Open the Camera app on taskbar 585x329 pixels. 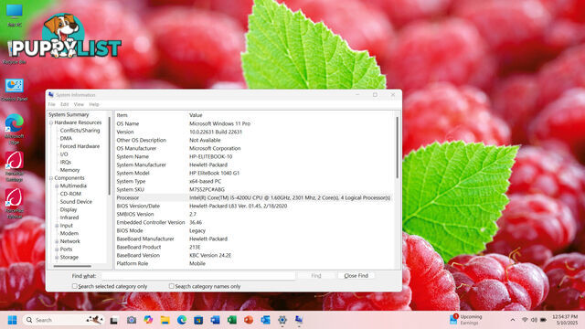(132, 320)
